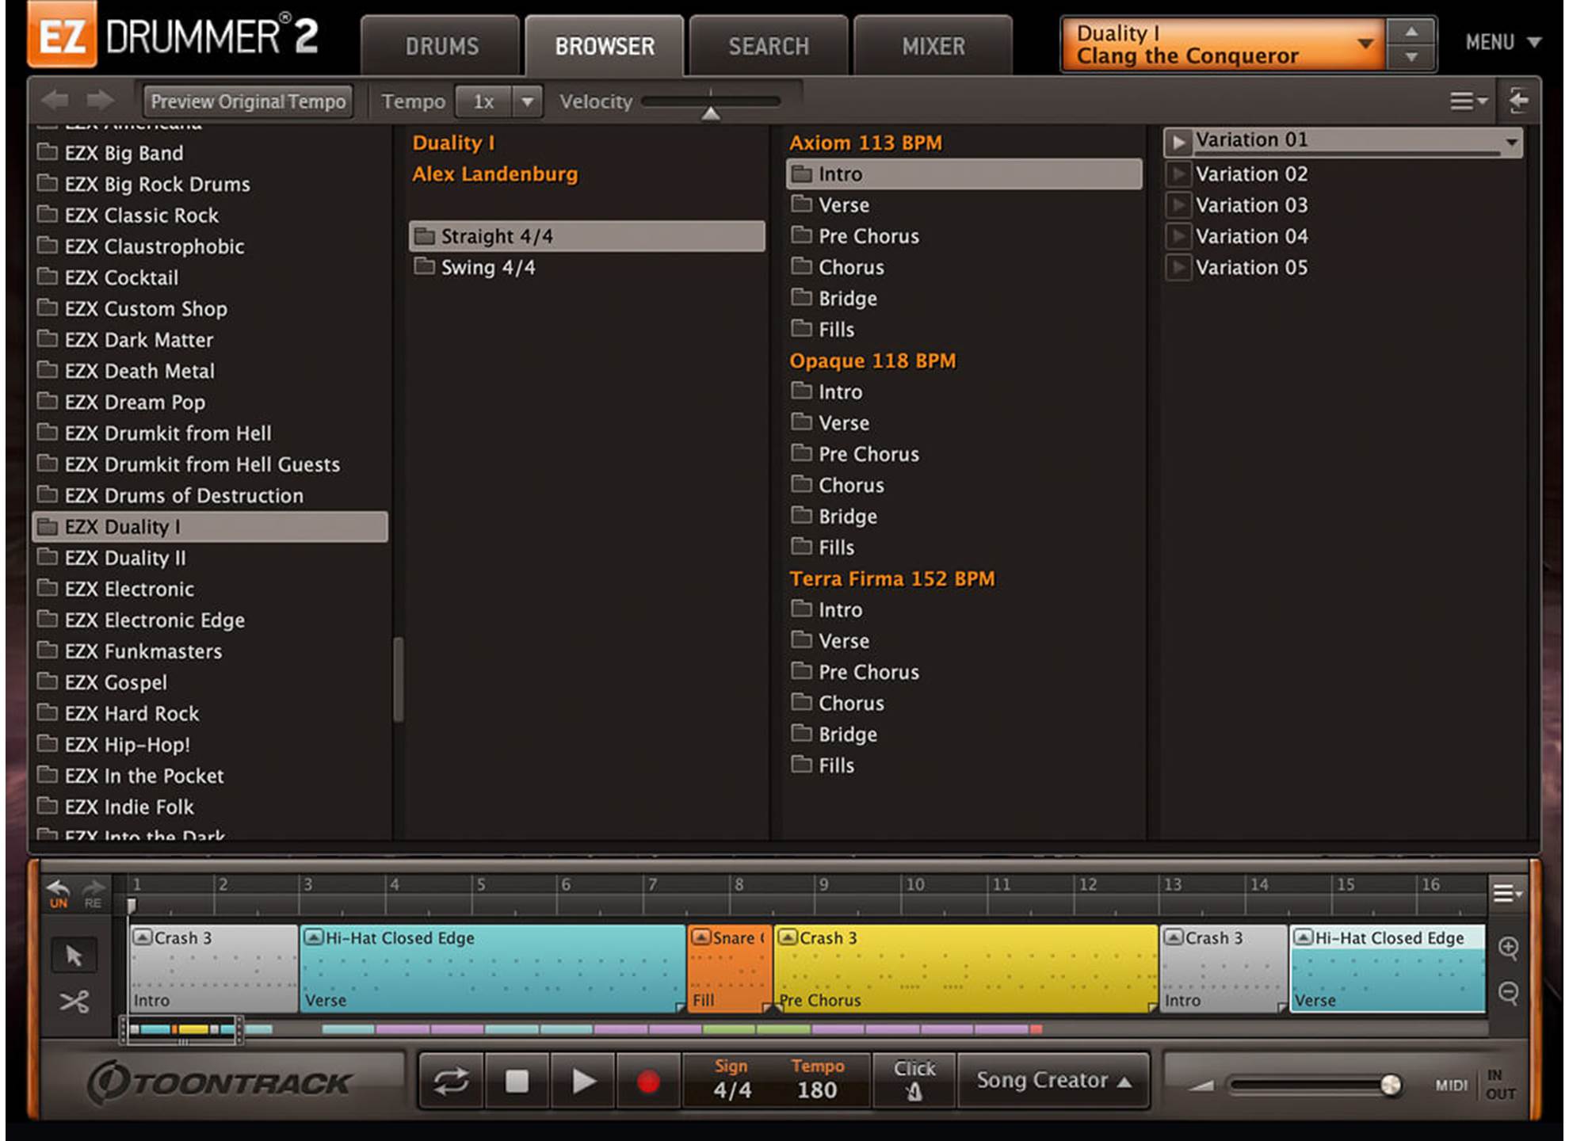Open the Duality I preset dropdown
This screenshot has height=1141, width=1569.
tap(1365, 44)
